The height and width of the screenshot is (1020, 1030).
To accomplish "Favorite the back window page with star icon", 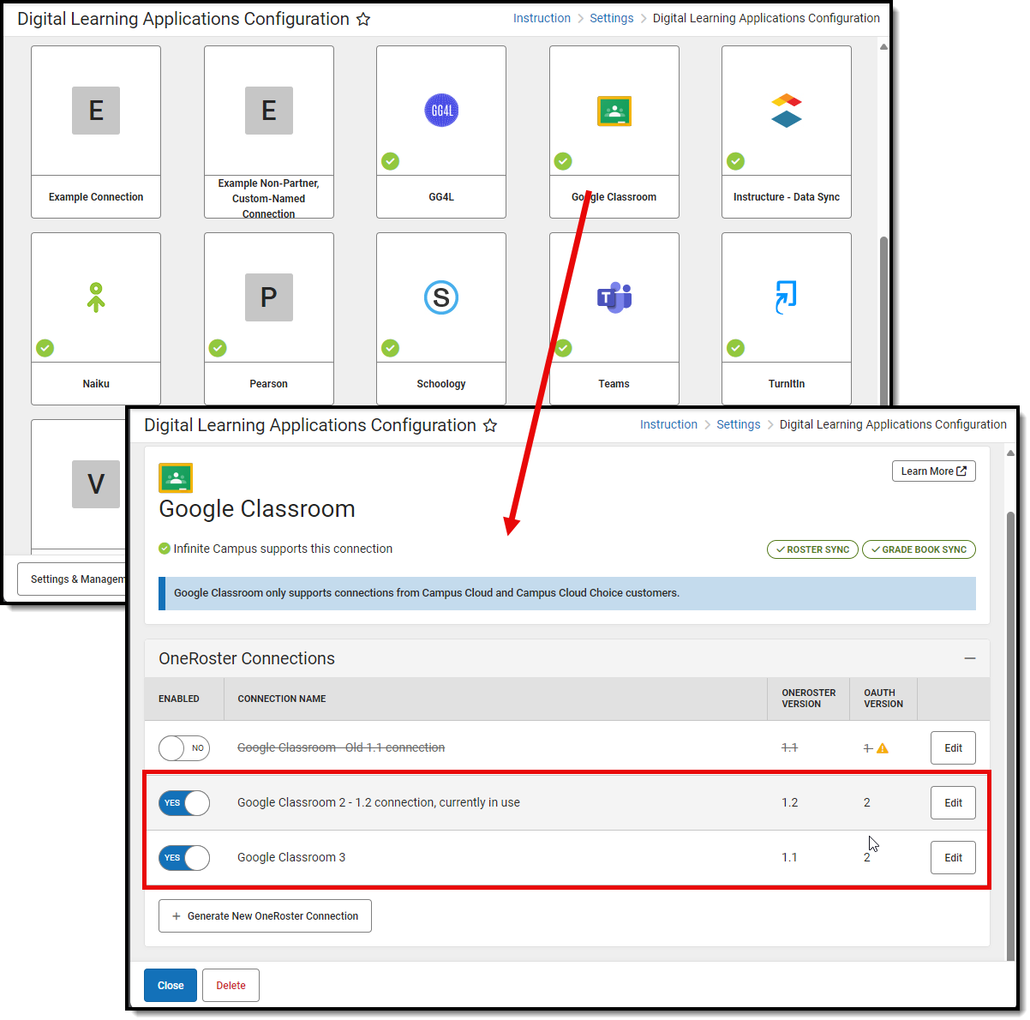I will 363,19.
